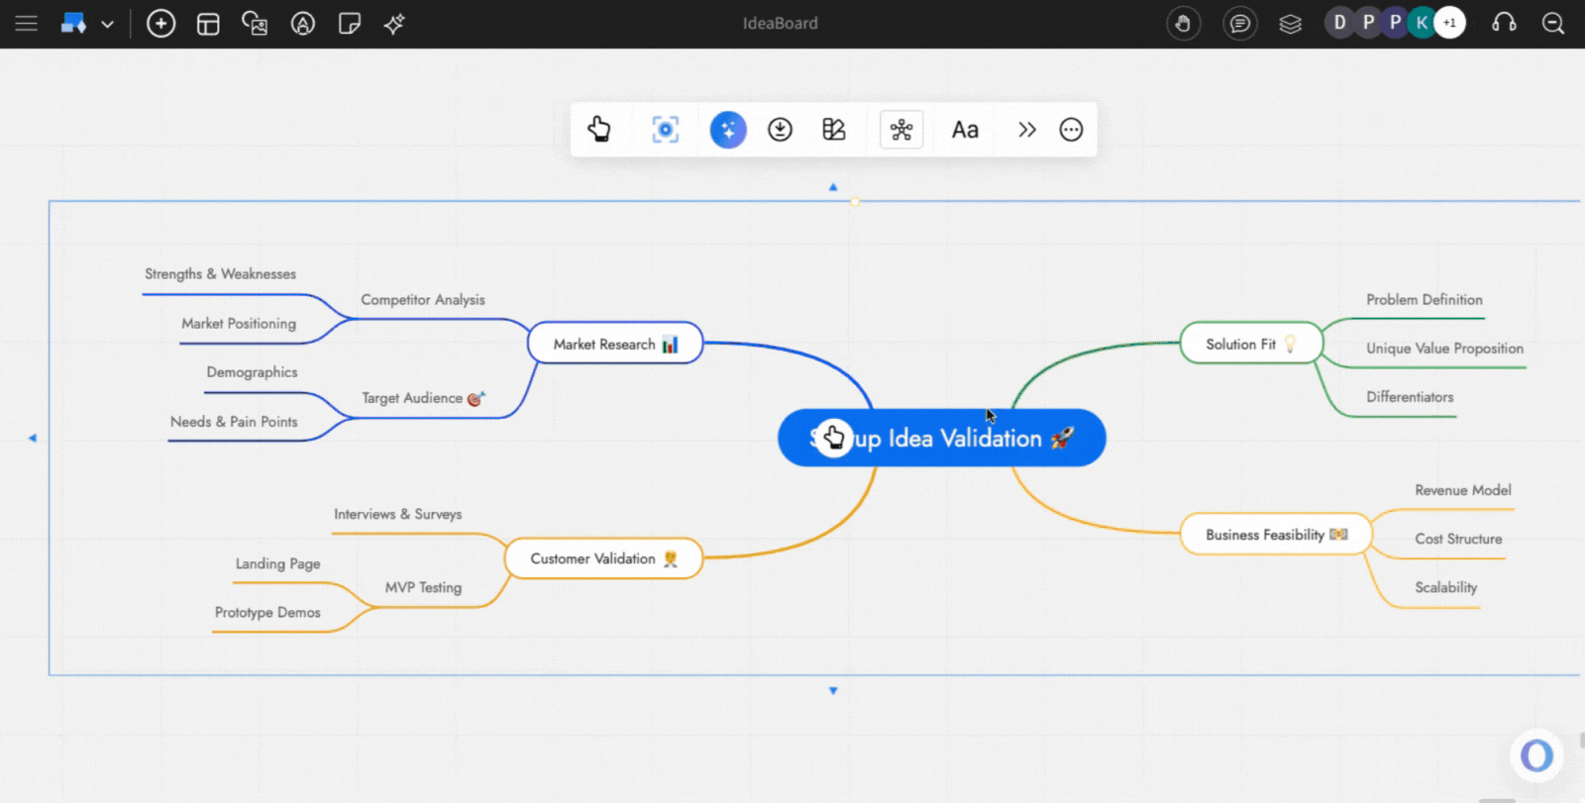Click Prototype Demos text
Screen dimensions: 1585x803
coord(267,613)
